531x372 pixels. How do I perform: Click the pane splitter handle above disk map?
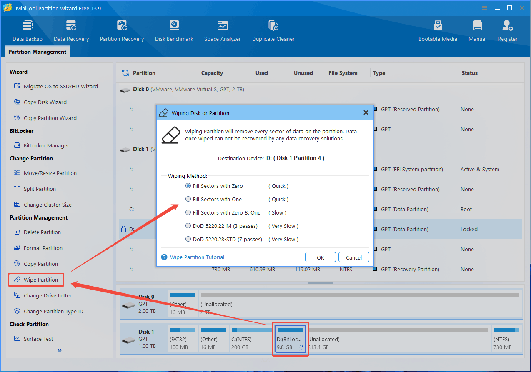(320, 283)
